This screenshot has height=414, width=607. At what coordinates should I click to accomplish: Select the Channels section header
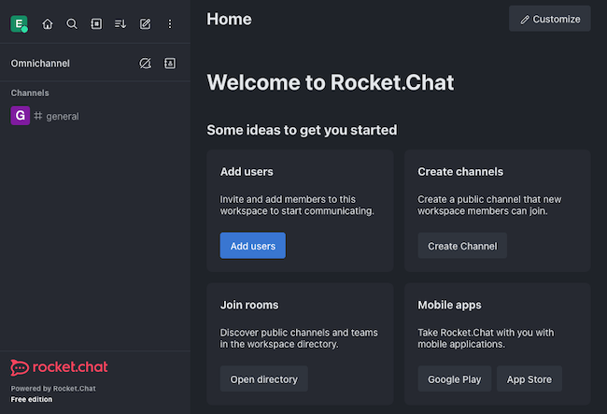(x=30, y=93)
